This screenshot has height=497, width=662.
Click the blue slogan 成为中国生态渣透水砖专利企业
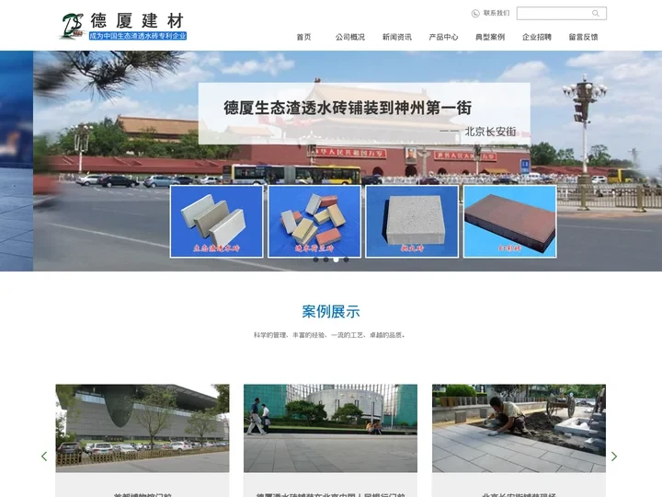pyautogui.click(x=138, y=36)
